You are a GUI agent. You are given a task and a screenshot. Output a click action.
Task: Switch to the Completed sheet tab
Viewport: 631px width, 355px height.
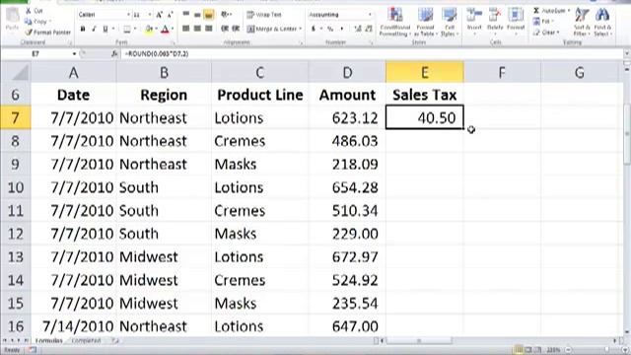[86, 341]
